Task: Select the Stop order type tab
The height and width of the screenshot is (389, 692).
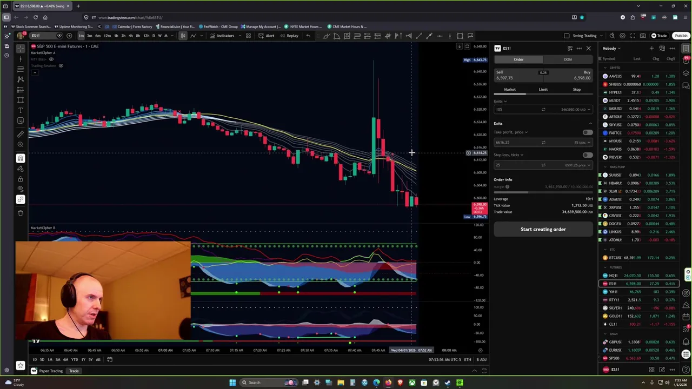Action: coord(576,90)
